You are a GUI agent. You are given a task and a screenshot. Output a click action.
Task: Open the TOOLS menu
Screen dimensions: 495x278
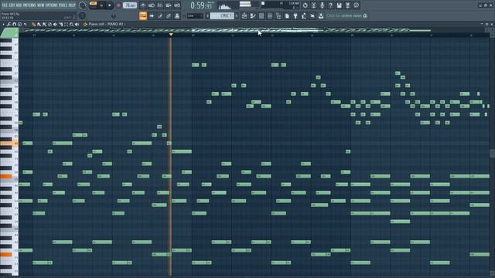coord(63,5)
